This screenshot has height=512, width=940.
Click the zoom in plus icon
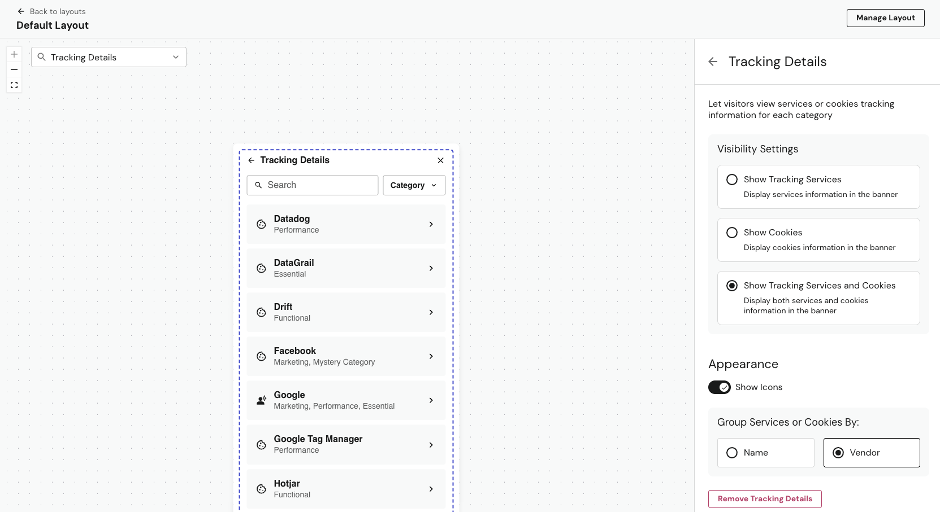[x=14, y=55]
